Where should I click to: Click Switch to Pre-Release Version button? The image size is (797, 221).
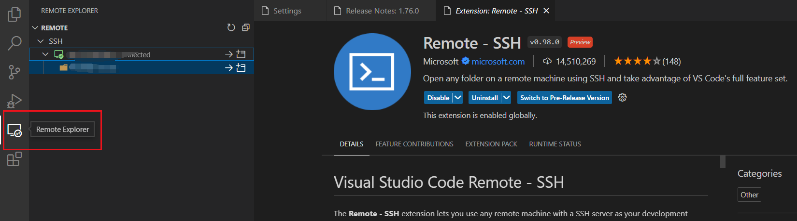pyautogui.click(x=565, y=97)
